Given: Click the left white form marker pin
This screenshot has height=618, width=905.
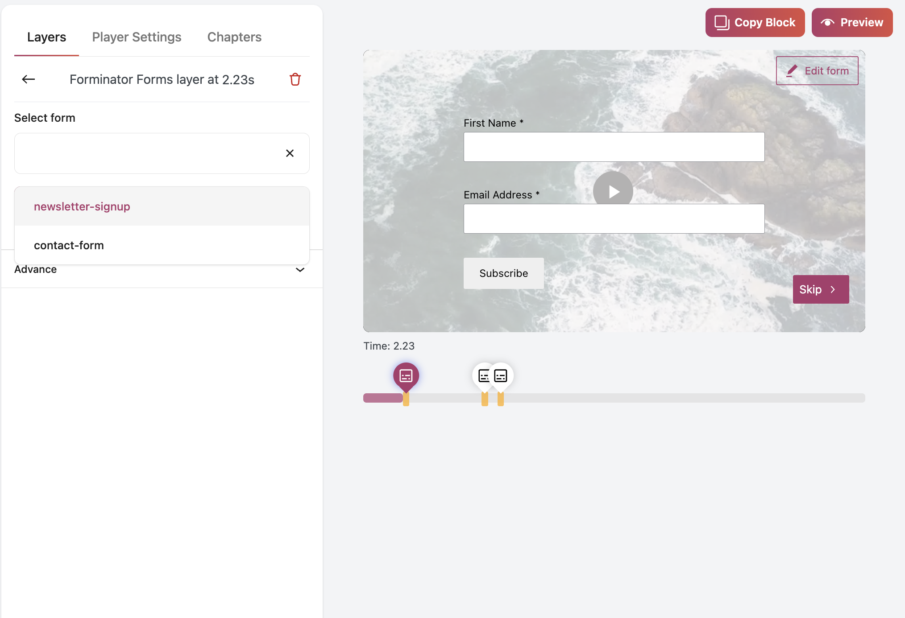Looking at the screenshot, I should pyautogui.click(x=484, y=376).
